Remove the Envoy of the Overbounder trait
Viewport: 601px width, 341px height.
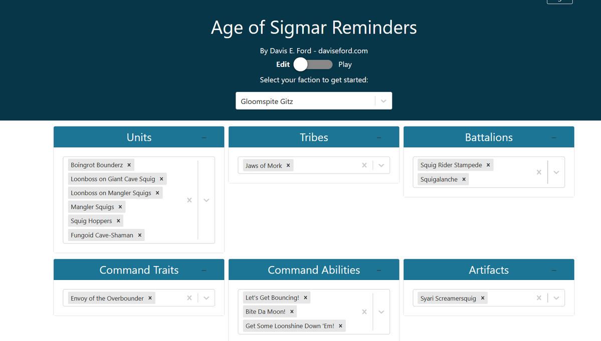click(x=150, y=297)
